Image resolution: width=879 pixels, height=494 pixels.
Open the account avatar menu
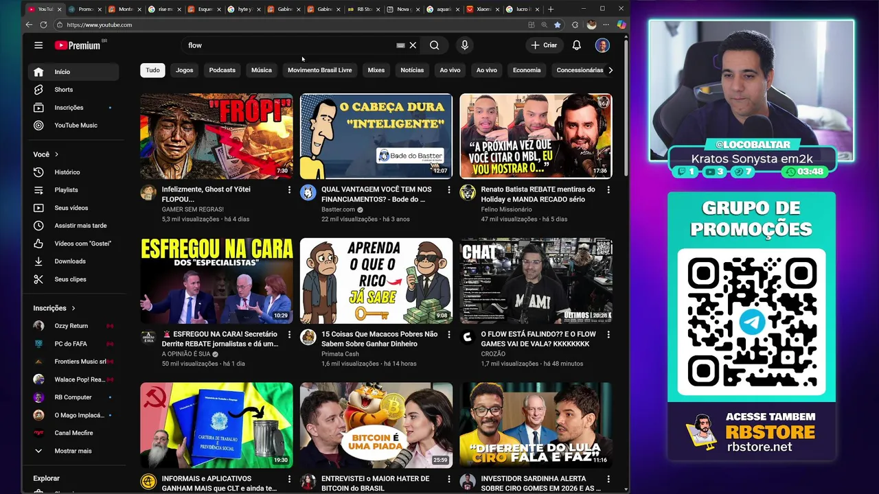[602, 45]
